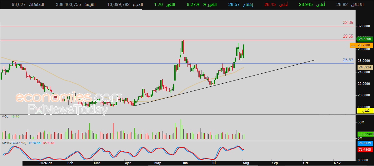Click the green 13.6998M volume tag

click(x=365, y=134)
